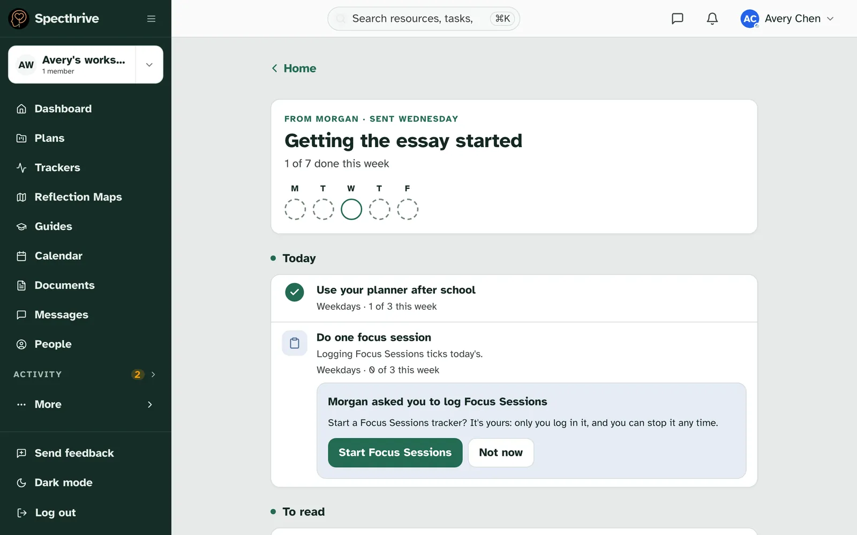Viewport: 857px width, 535px height.
Task: Dismiss prompt with Not now
Action: coord(501,453)
